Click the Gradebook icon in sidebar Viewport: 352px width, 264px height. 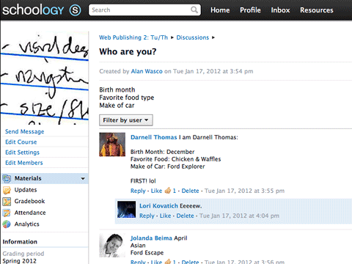(7, 202)
